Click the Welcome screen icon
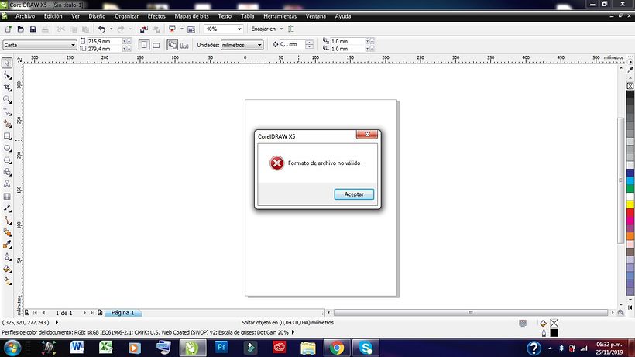 191,29
